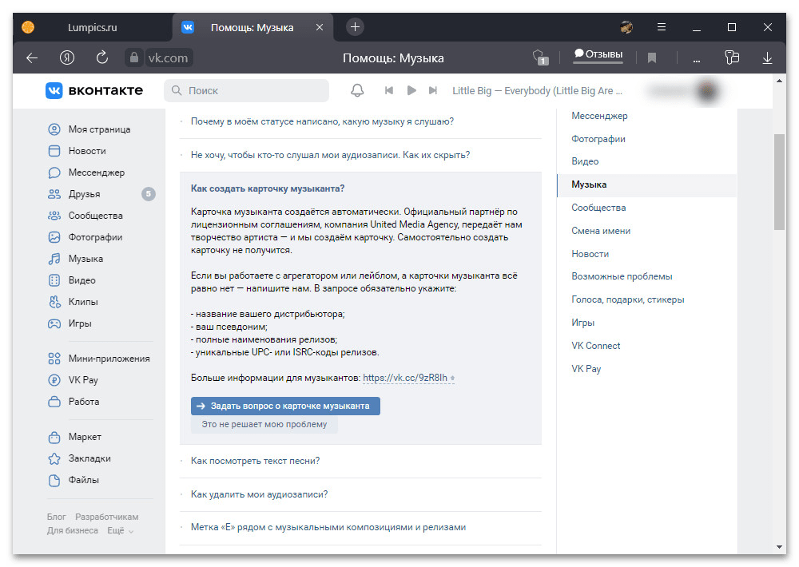Skip to next track in player

tap(433, 91)
